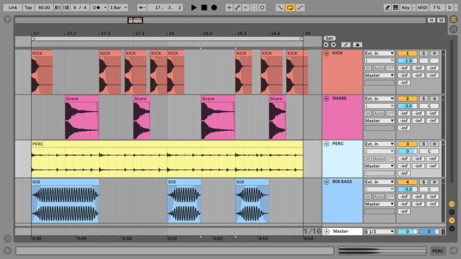
Task: Nudge tempo down with phase icon
Action: (58, 8)
